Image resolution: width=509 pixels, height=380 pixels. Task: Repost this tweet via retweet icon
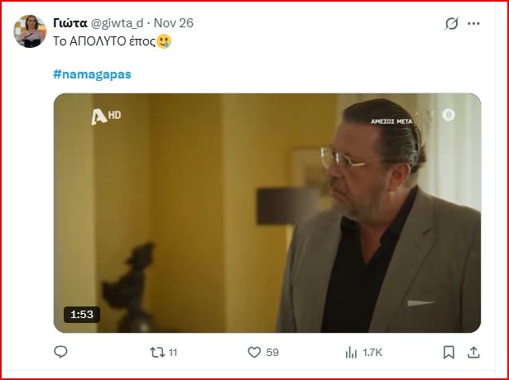pos(156,352)
